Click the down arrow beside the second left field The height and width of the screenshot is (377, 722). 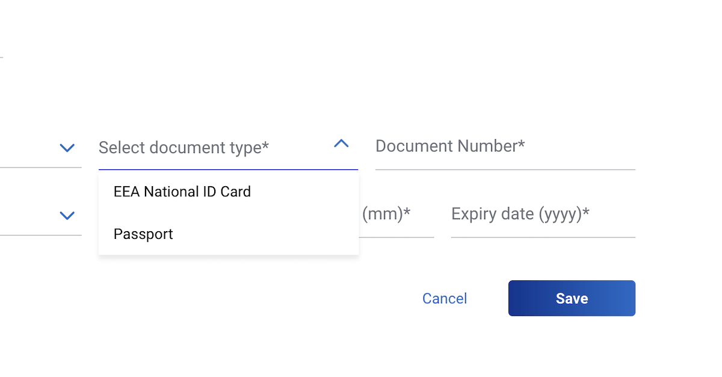point(67,215)
